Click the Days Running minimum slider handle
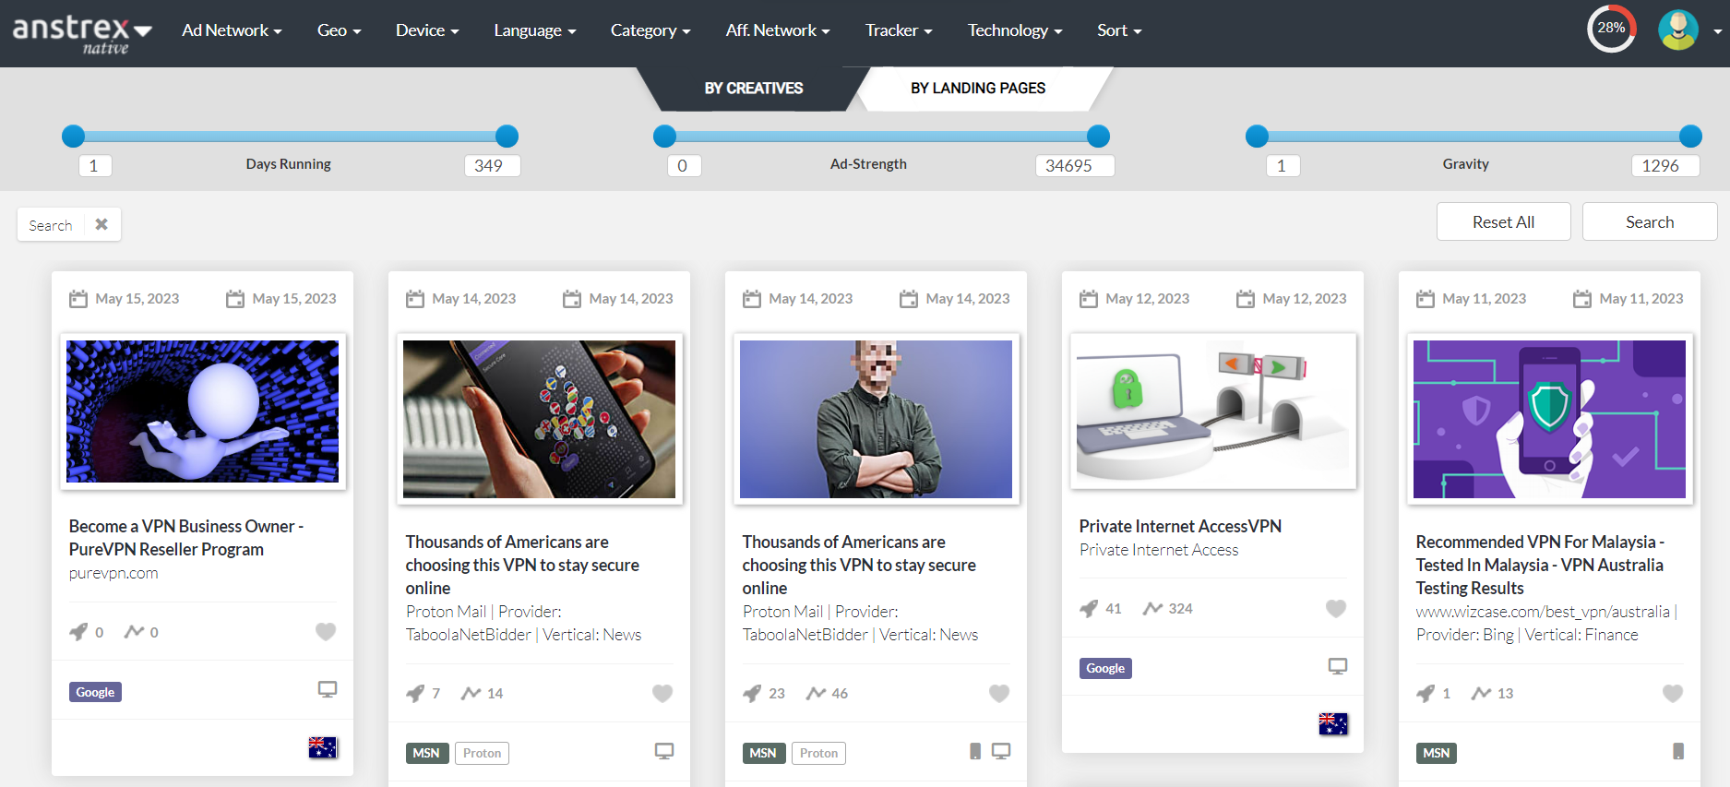The image size is (1730, 787). click(73, 137)
